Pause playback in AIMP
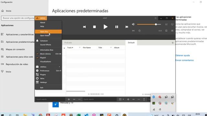207x116 pixels. point(117,27)
